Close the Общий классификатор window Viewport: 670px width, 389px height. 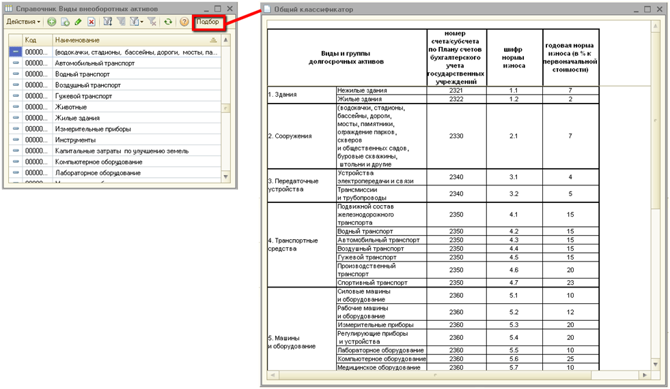tap(659, 10)
